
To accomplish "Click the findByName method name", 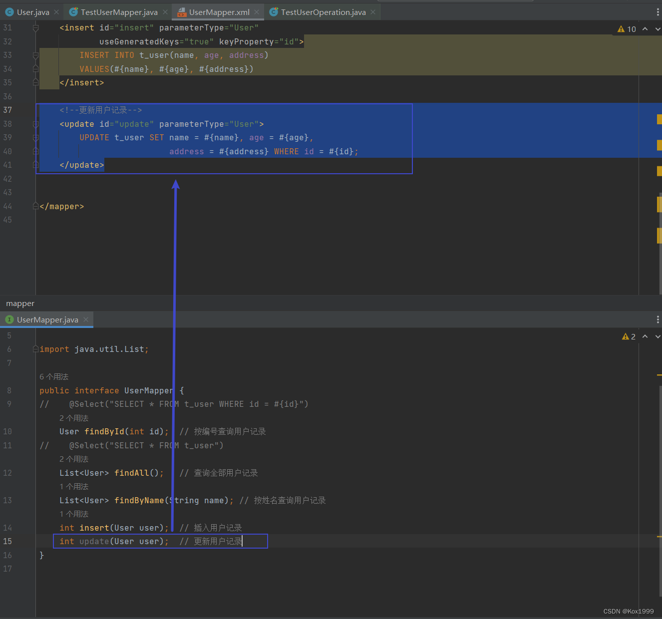I will 139,501.
